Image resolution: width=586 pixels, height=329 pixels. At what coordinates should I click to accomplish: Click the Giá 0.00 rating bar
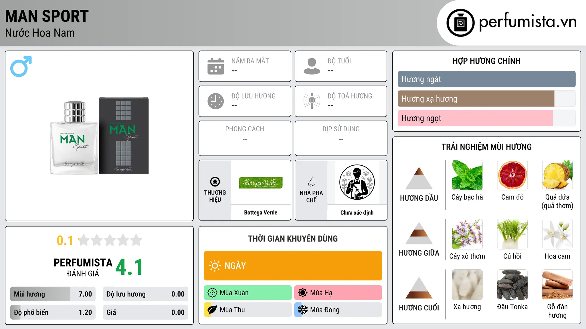[x=146, y=312]
